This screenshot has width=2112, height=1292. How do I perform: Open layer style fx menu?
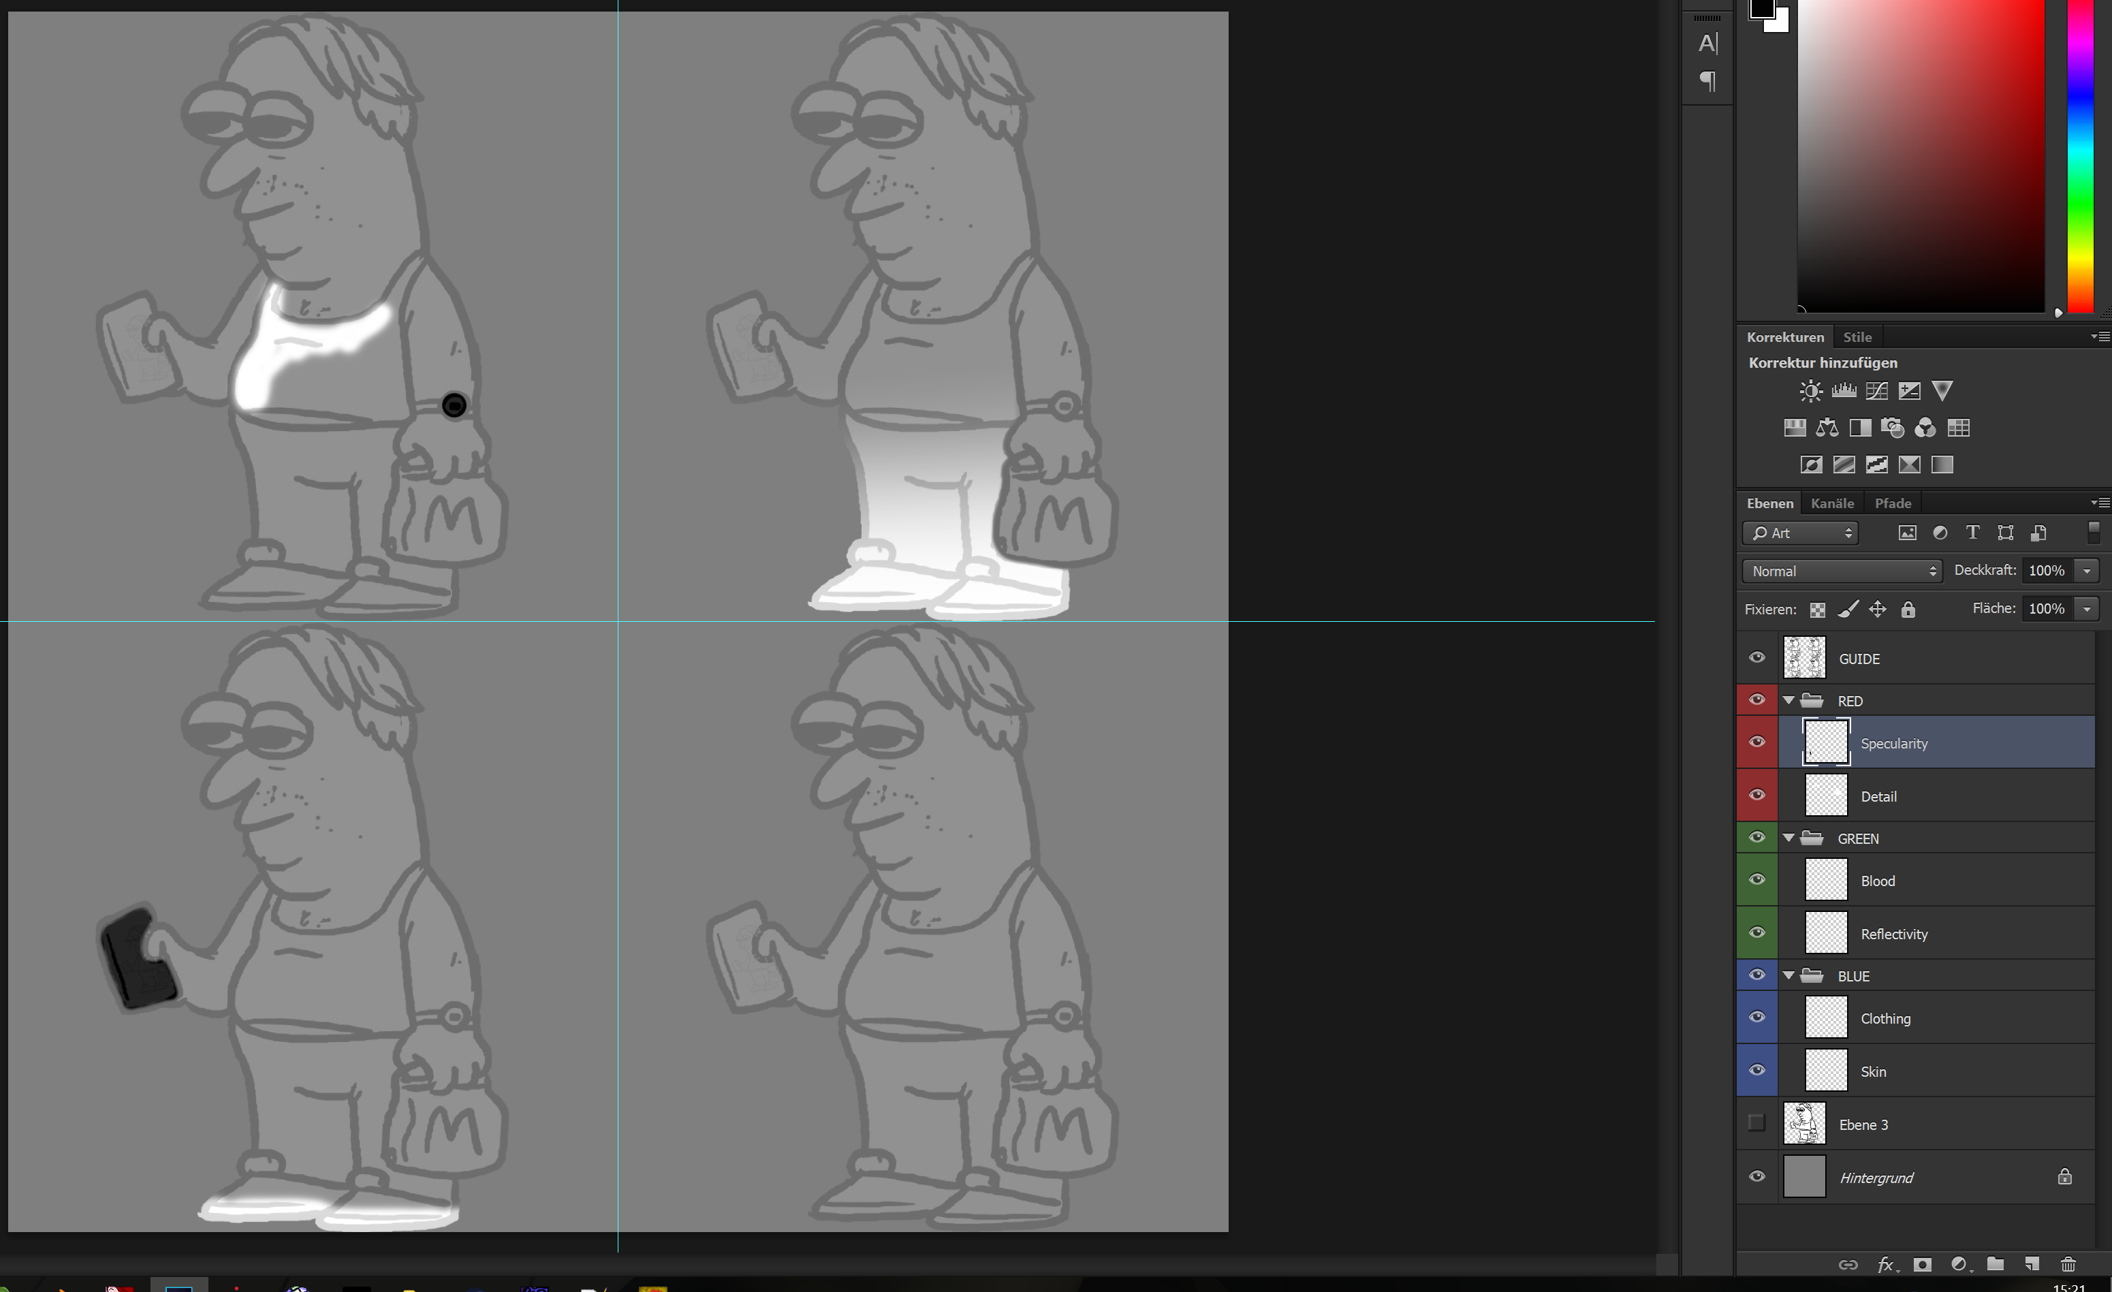(1885, 1263)
